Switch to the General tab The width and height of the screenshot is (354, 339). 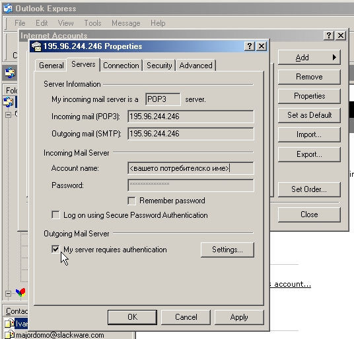tap(51, 66)
